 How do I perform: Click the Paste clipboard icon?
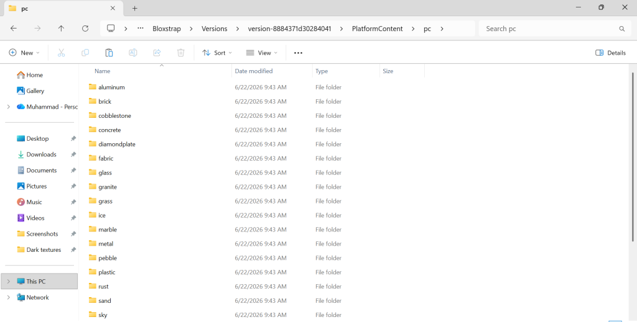click(109, 53)
